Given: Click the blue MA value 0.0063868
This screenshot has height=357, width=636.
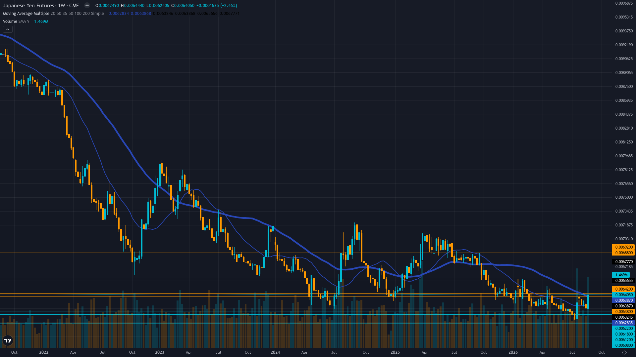Looking at the screenshot, I should click(x=141, y=14).
